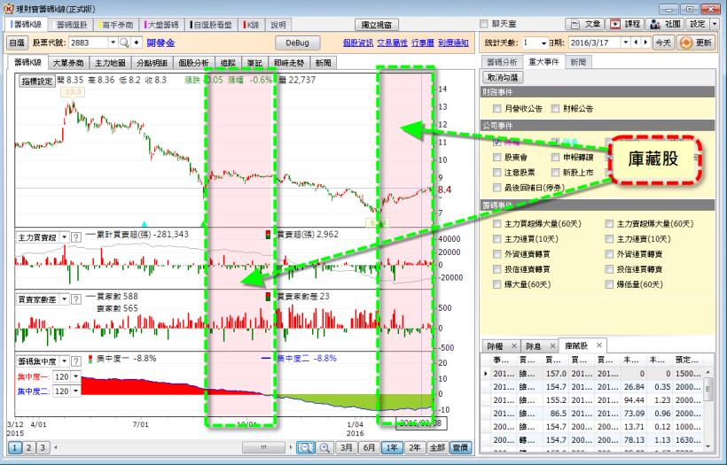Click the stock search magnifier icon

point(124,43)
